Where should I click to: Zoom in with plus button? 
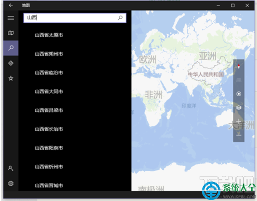[x=239, y=122]
